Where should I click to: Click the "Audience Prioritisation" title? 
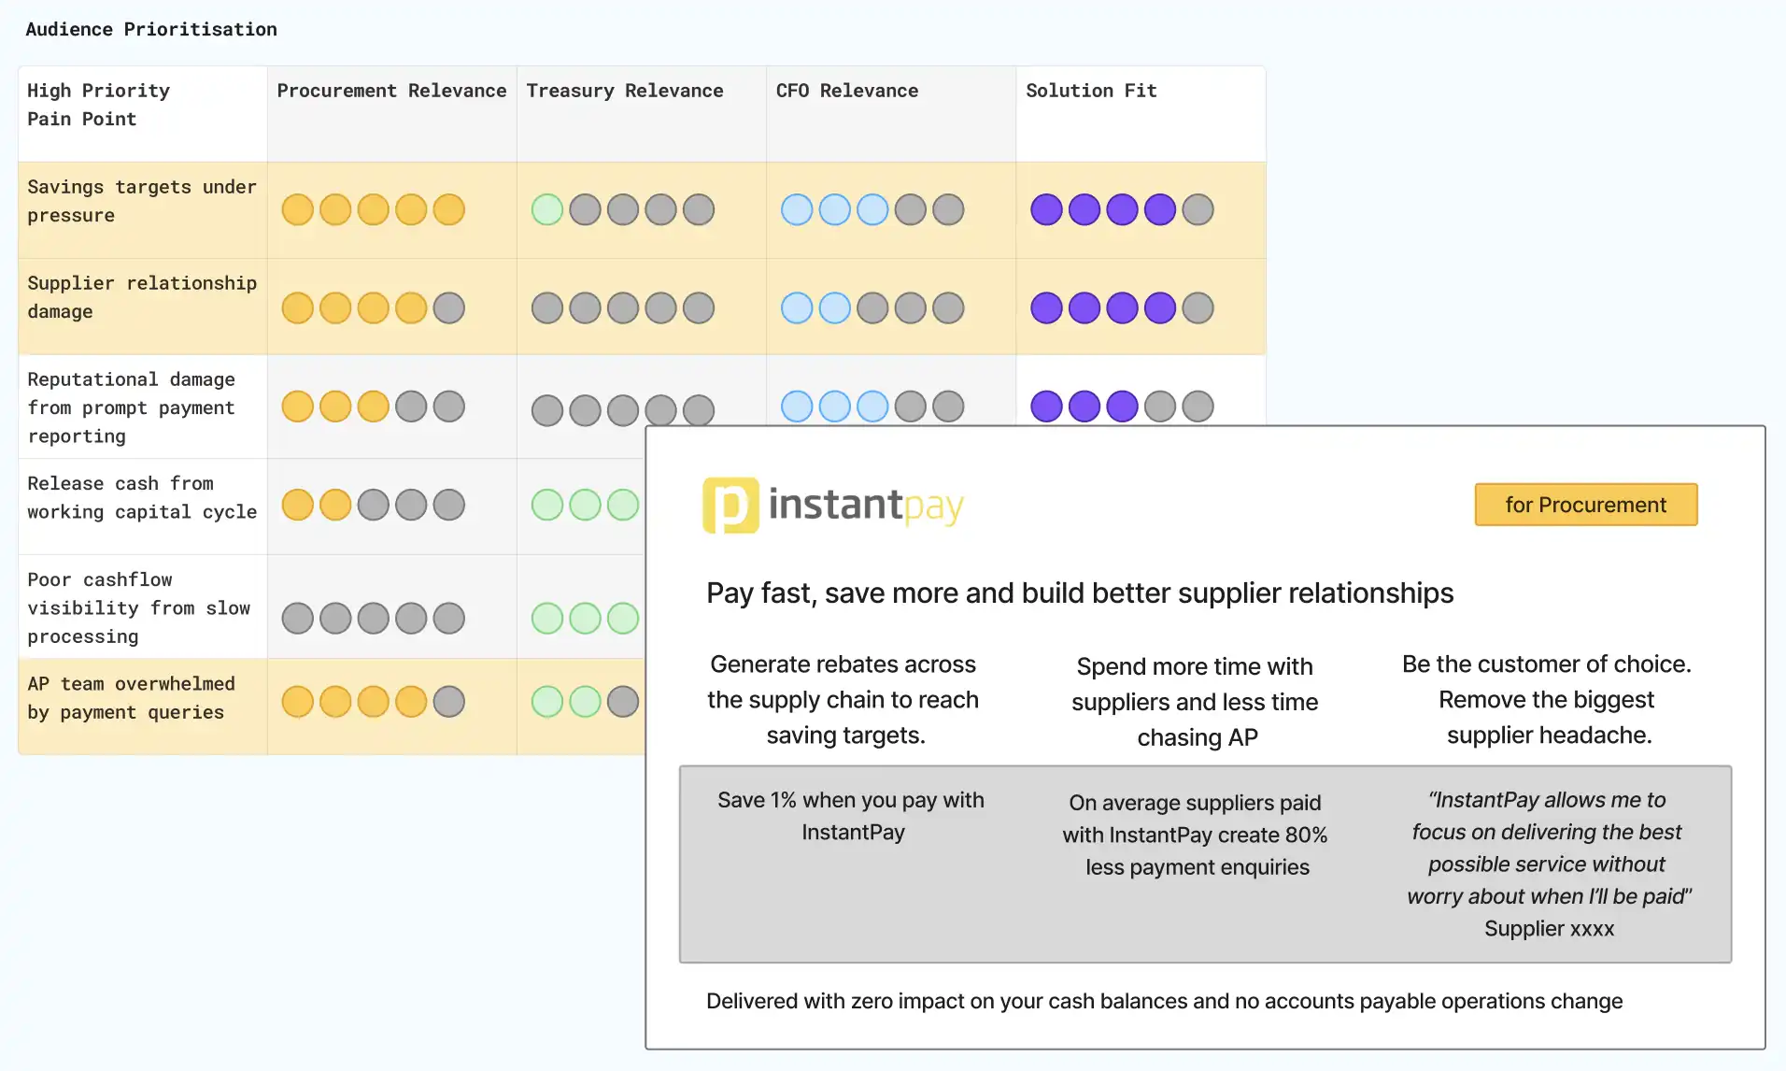[x=151, y=29]
